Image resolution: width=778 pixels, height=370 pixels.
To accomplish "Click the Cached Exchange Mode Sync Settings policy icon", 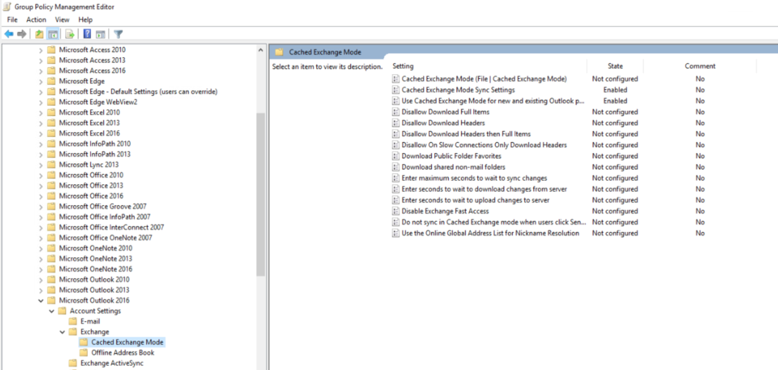I will pos(396,90).
